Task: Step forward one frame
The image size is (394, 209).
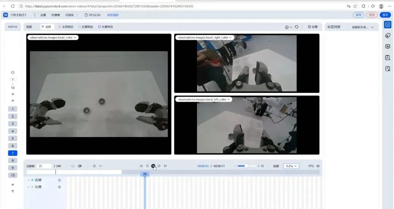Action: click(159, 166)
